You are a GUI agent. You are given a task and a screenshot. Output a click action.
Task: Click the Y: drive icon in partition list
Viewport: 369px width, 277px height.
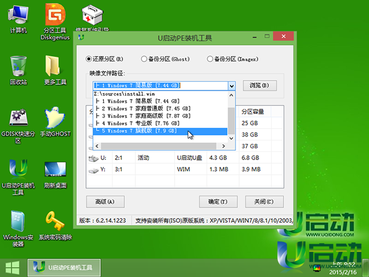click(93, 170)
